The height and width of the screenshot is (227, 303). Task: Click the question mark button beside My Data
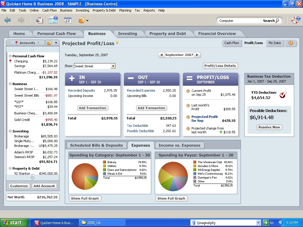click(x=291, y=43)
